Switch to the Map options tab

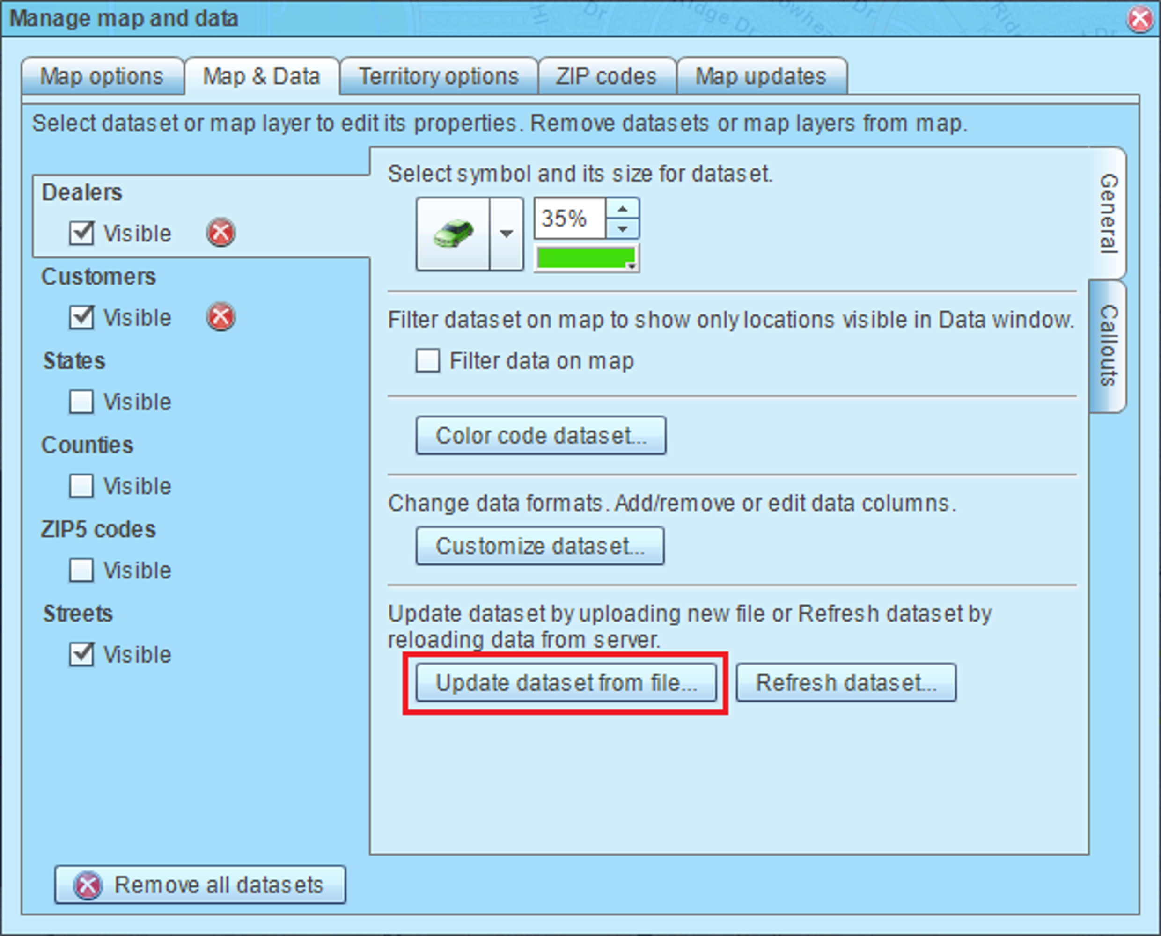point(102,76)
